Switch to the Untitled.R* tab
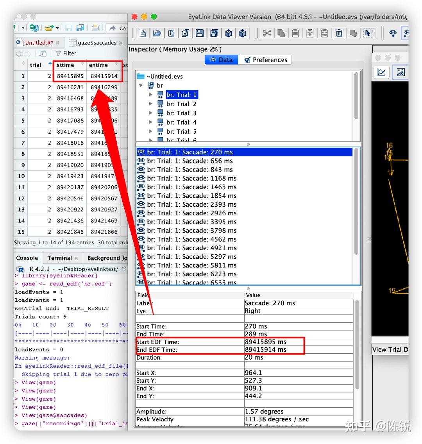The width and height of the screenshot is (422, 444). coord(39,43)
